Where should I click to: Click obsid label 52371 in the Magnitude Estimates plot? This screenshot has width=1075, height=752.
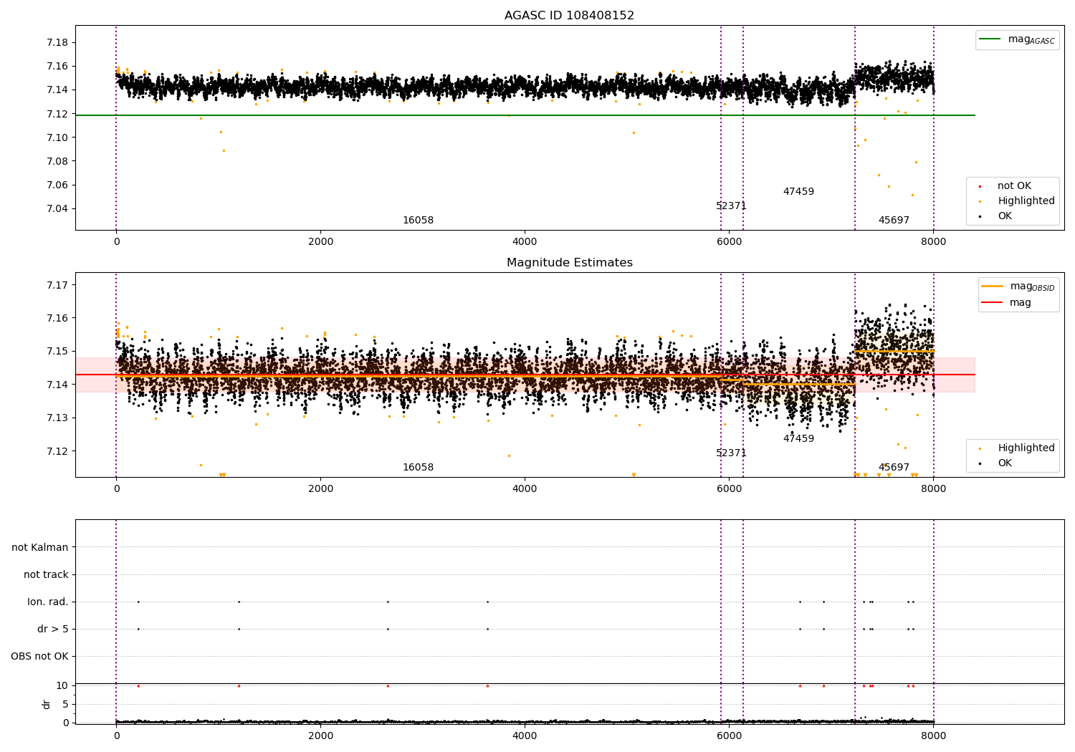(x=731, y=453)
